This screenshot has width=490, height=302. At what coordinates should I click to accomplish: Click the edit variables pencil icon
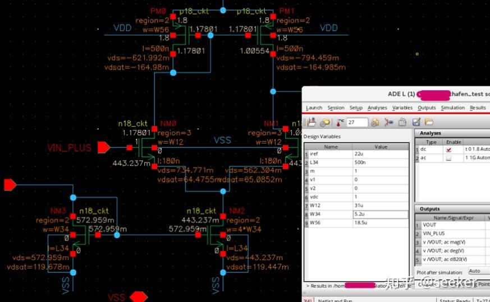416,122
